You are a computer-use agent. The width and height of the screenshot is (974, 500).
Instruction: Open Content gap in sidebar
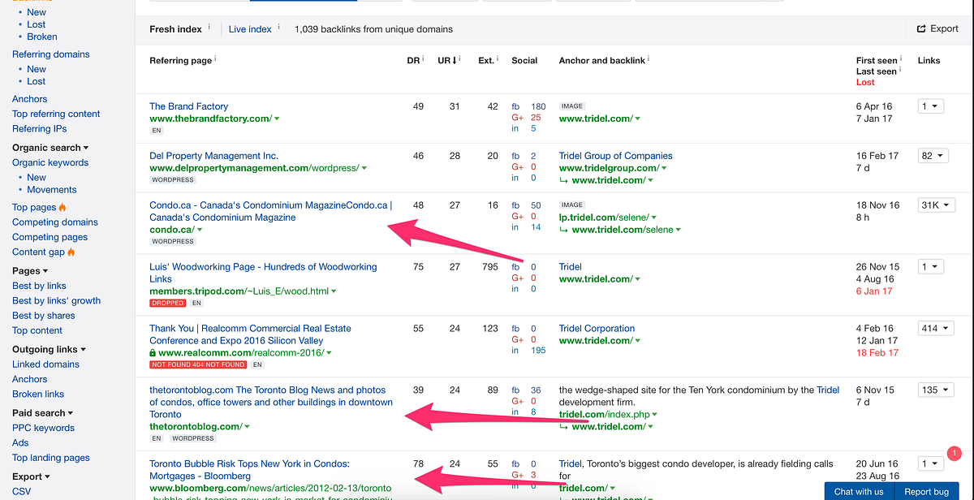(x=38, y=252)
